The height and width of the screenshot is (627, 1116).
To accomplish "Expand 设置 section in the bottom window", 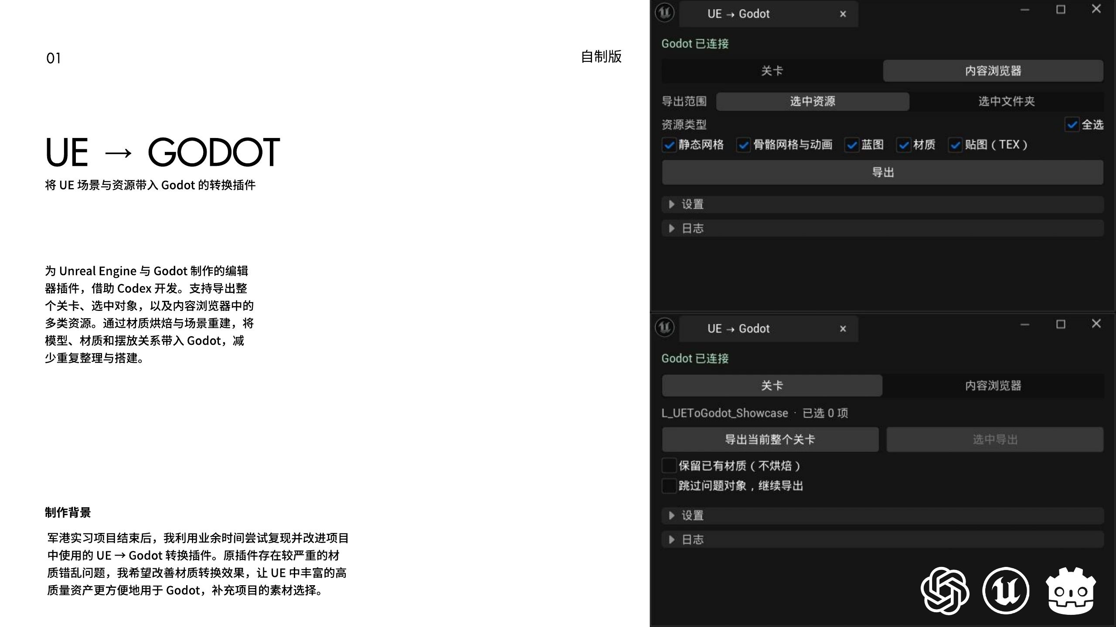I will click(x=883, y=516).
